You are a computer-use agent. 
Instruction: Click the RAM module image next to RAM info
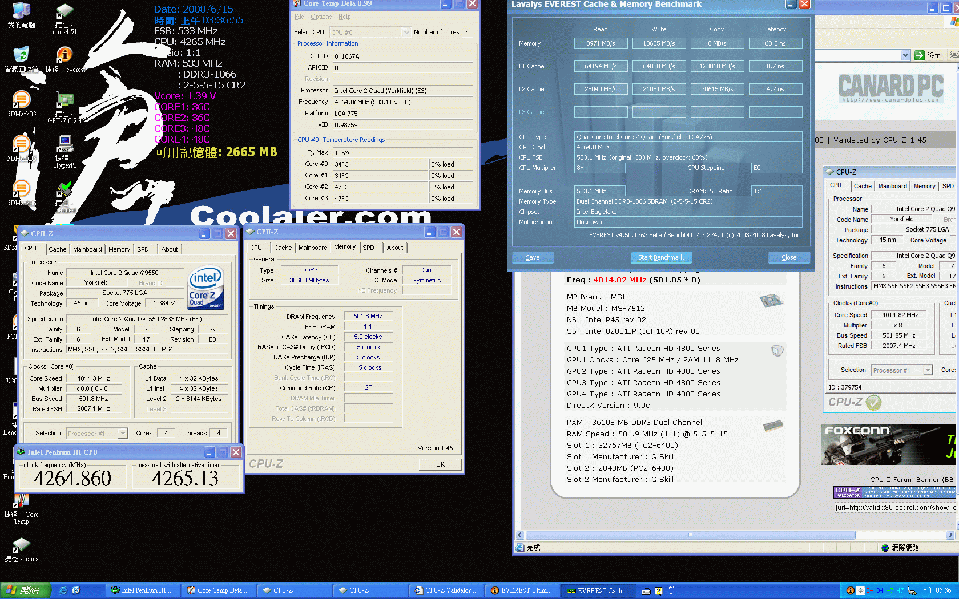pyautogui.click(x=773, y=426)
